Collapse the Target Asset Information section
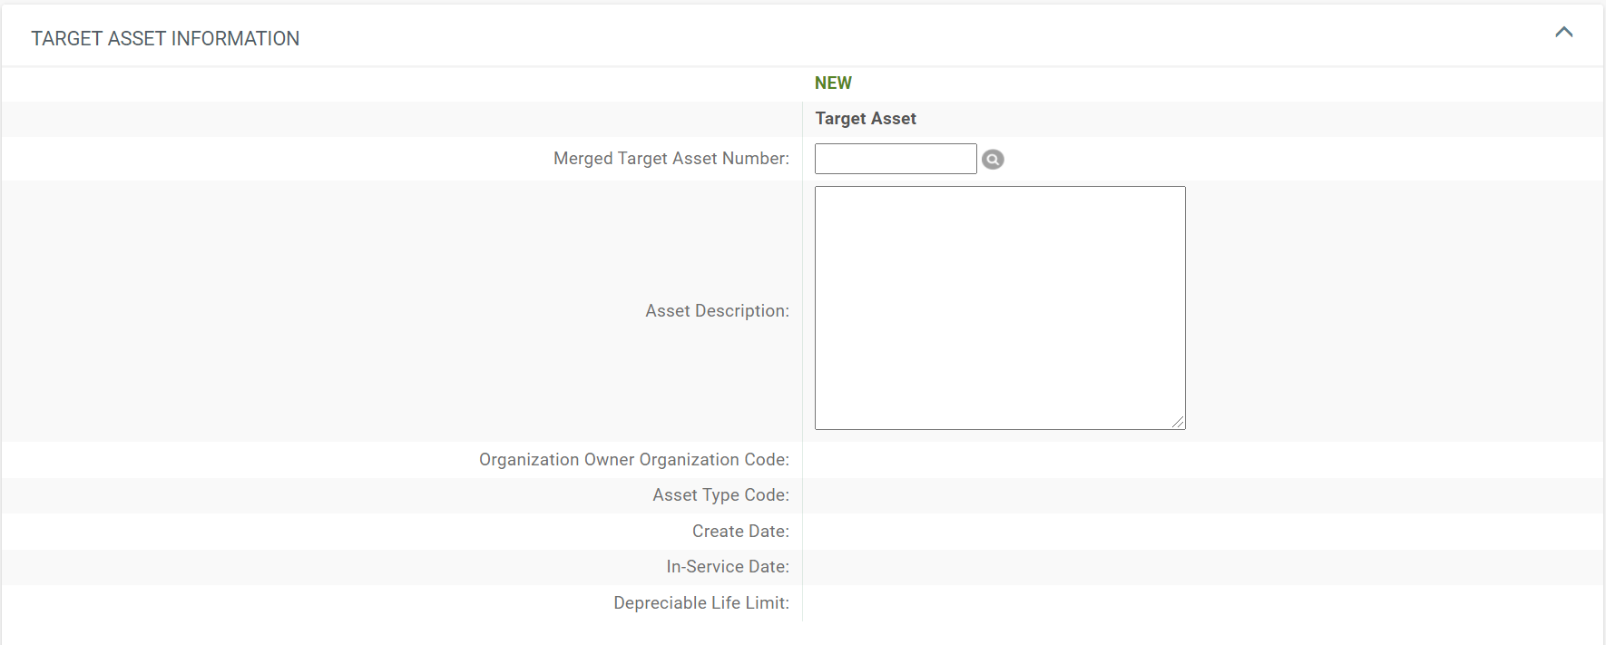 tap(1563, 33)
